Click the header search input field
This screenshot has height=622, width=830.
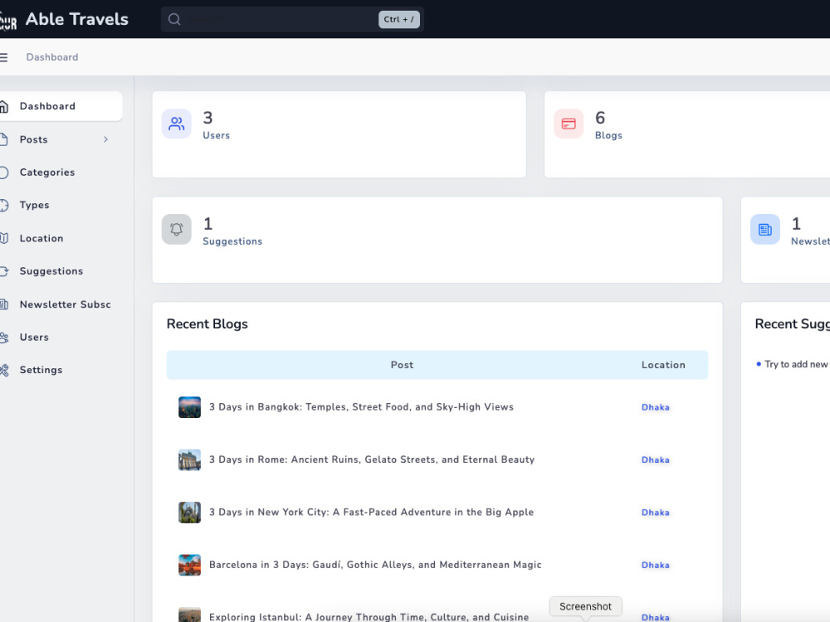[x=292, y=20]
